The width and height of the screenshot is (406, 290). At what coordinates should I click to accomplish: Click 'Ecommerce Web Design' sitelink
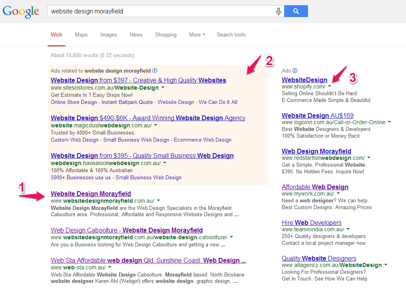pos(202,140)
